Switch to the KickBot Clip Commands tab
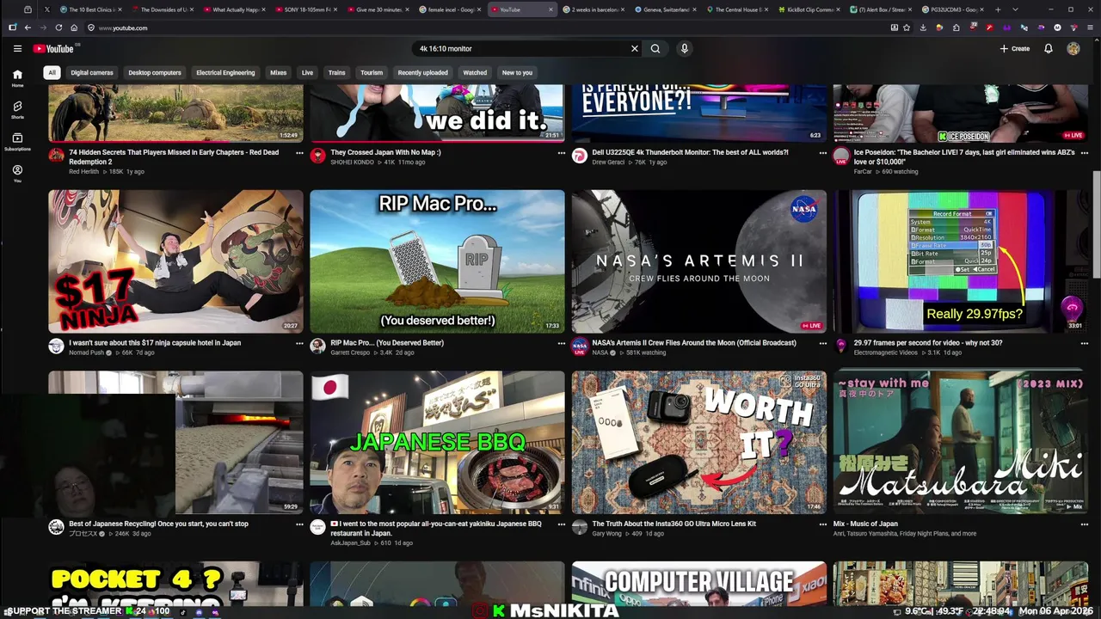 click(x=810, y=9)
